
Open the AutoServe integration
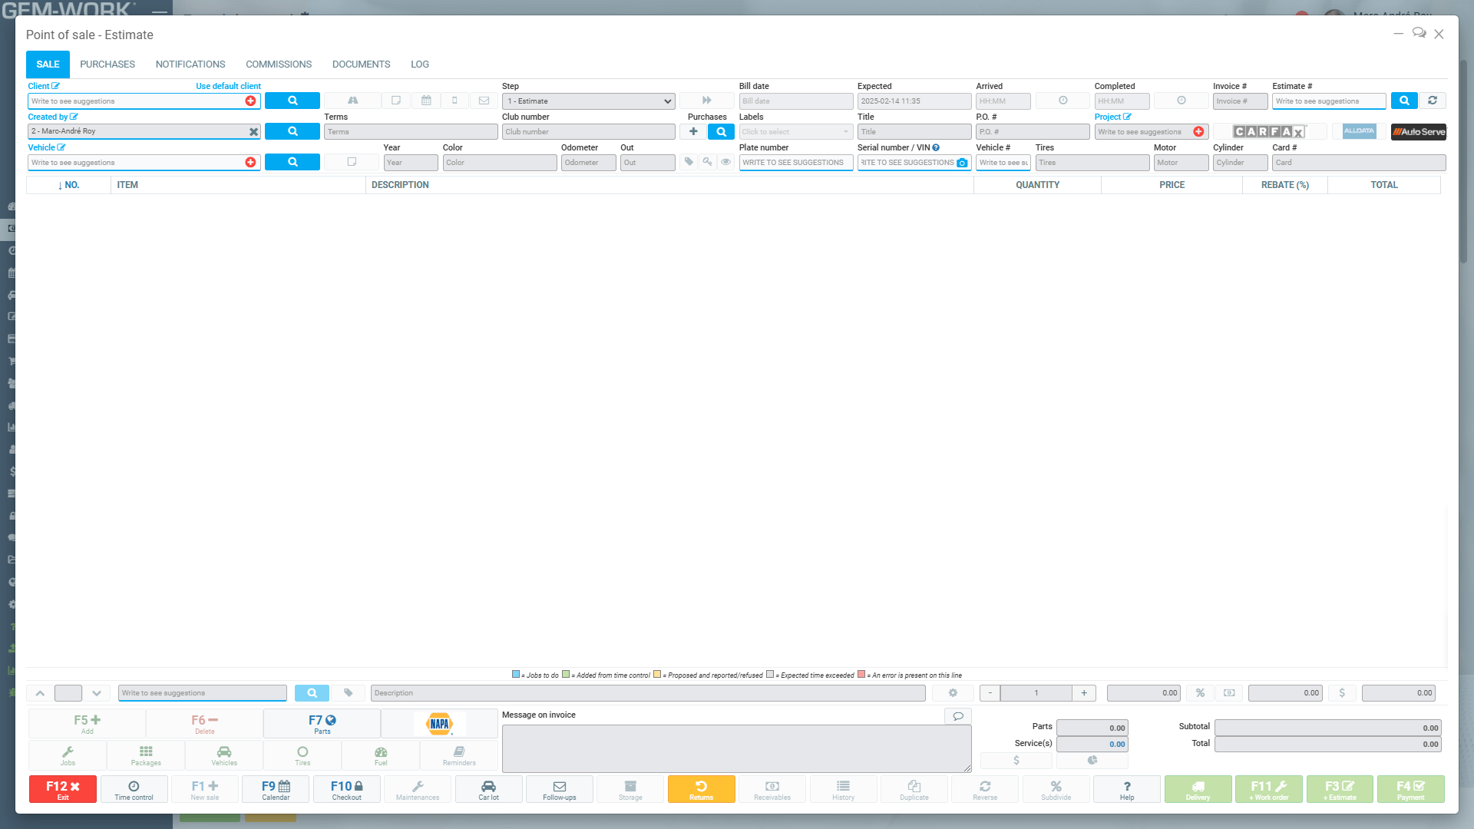click(x=1419, y=132)
